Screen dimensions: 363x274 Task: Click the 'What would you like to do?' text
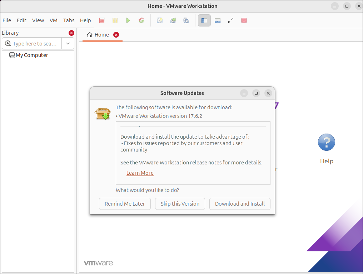pyautogui.click(x=147, y=190)
